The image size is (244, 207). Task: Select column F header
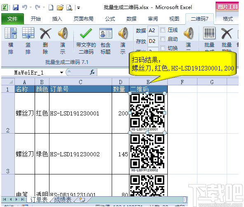[x=182, y=82]
